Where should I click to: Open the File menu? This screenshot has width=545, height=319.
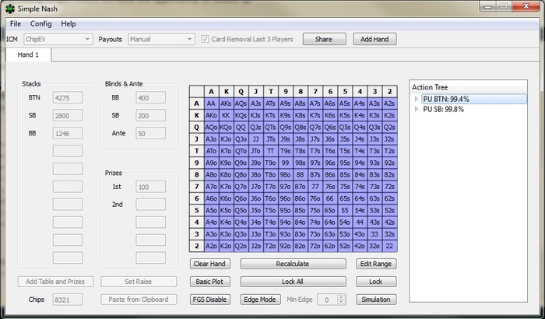coord(16,23)
